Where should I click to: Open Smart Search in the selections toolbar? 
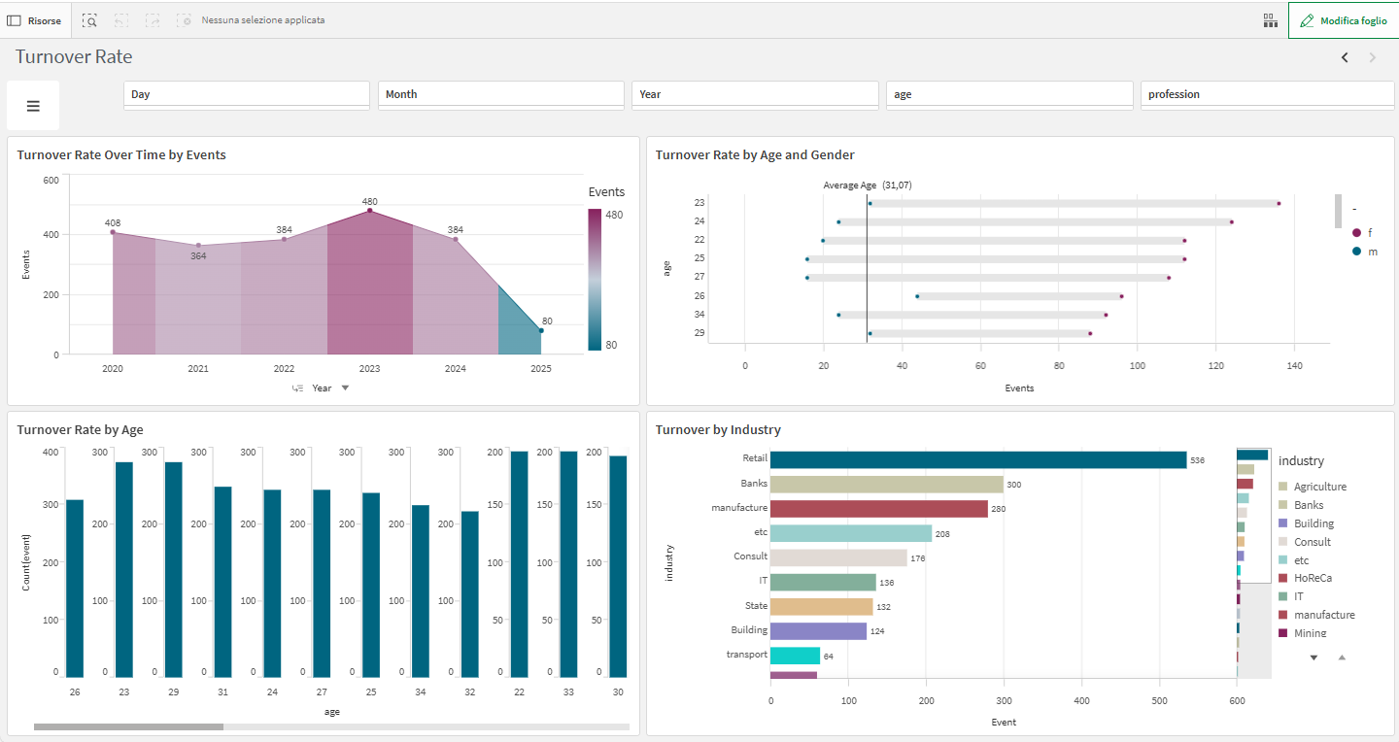click(88, 20)
